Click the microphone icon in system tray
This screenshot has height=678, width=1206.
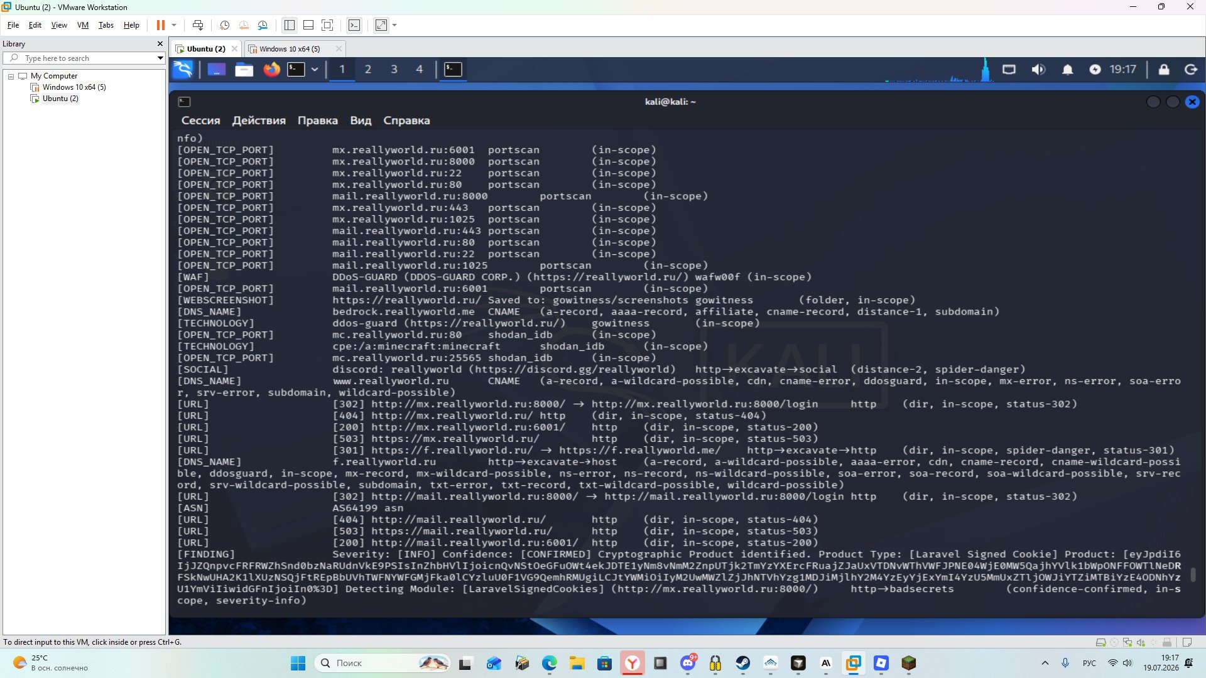click(1065, 663)
